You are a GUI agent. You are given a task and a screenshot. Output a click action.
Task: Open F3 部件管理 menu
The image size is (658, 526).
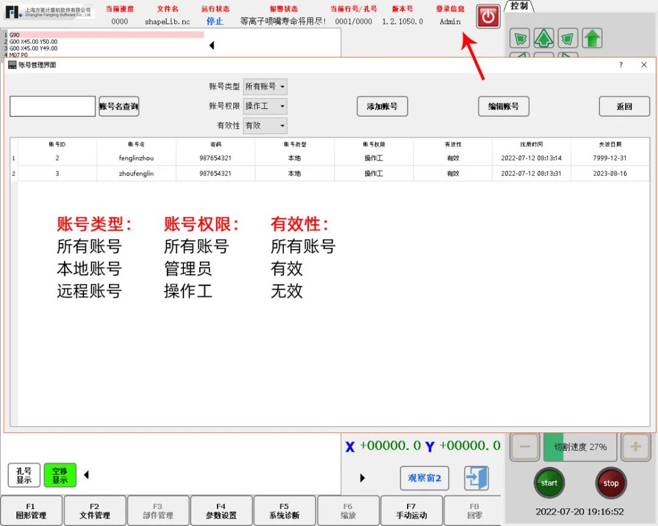coord(158,511)
